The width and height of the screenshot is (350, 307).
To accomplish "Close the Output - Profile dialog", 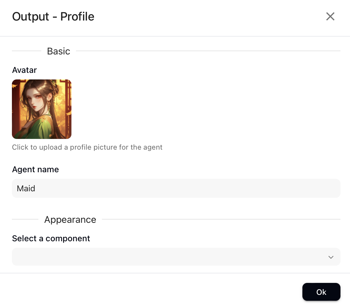I will tap(330, 17).
